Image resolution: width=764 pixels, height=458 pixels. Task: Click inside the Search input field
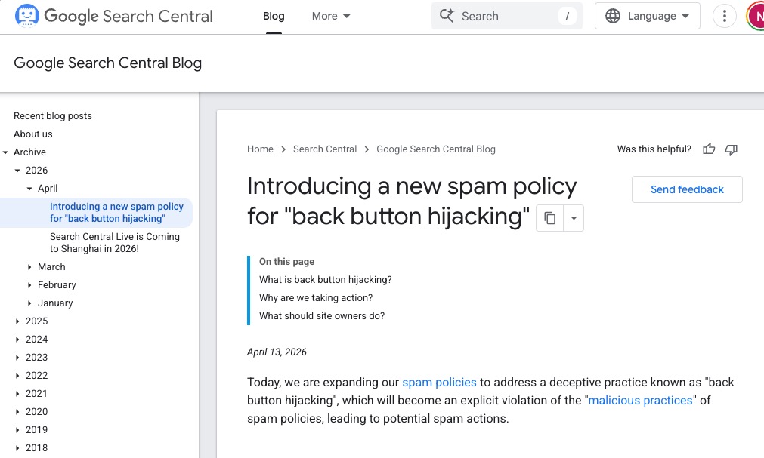coord(499,15)
